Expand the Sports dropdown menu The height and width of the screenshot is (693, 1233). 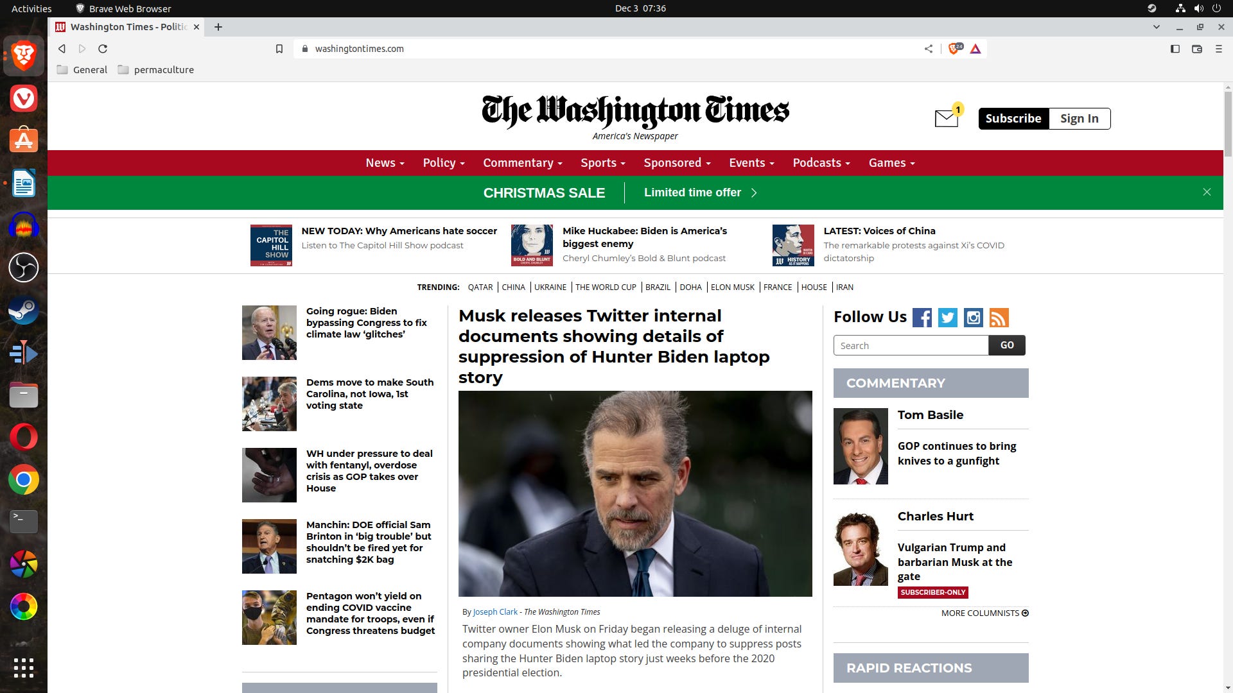pyautogui.click(x=603, y=163)
